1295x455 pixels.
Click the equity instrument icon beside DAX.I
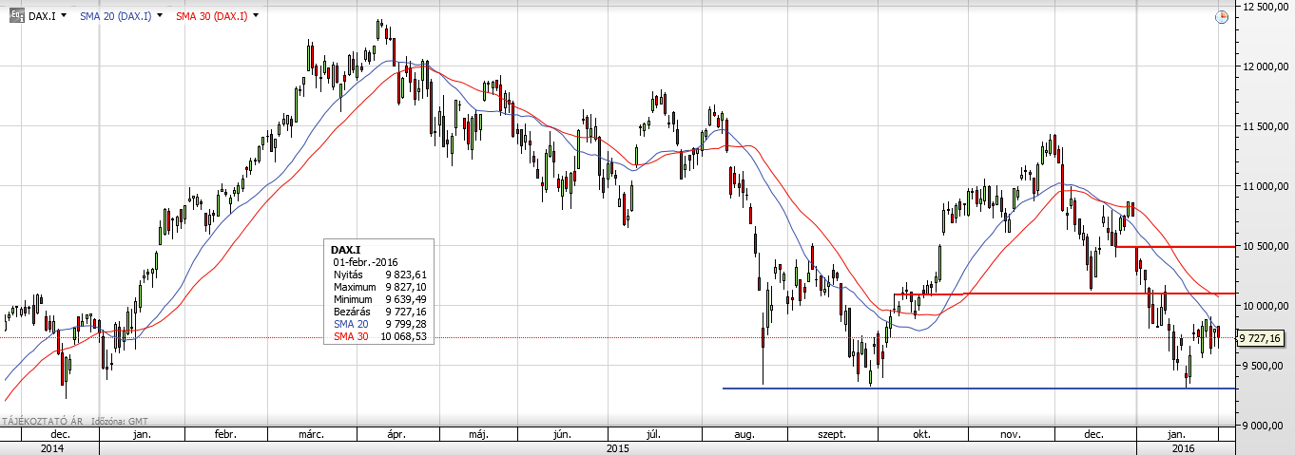tap(17, 16)
